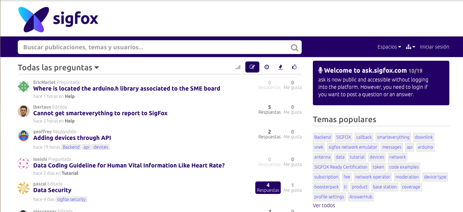The width and height of the screenshot is (463, 212).
Task: Open pascal's yellow patterned avatar
Action: click(x=24, y=188)
